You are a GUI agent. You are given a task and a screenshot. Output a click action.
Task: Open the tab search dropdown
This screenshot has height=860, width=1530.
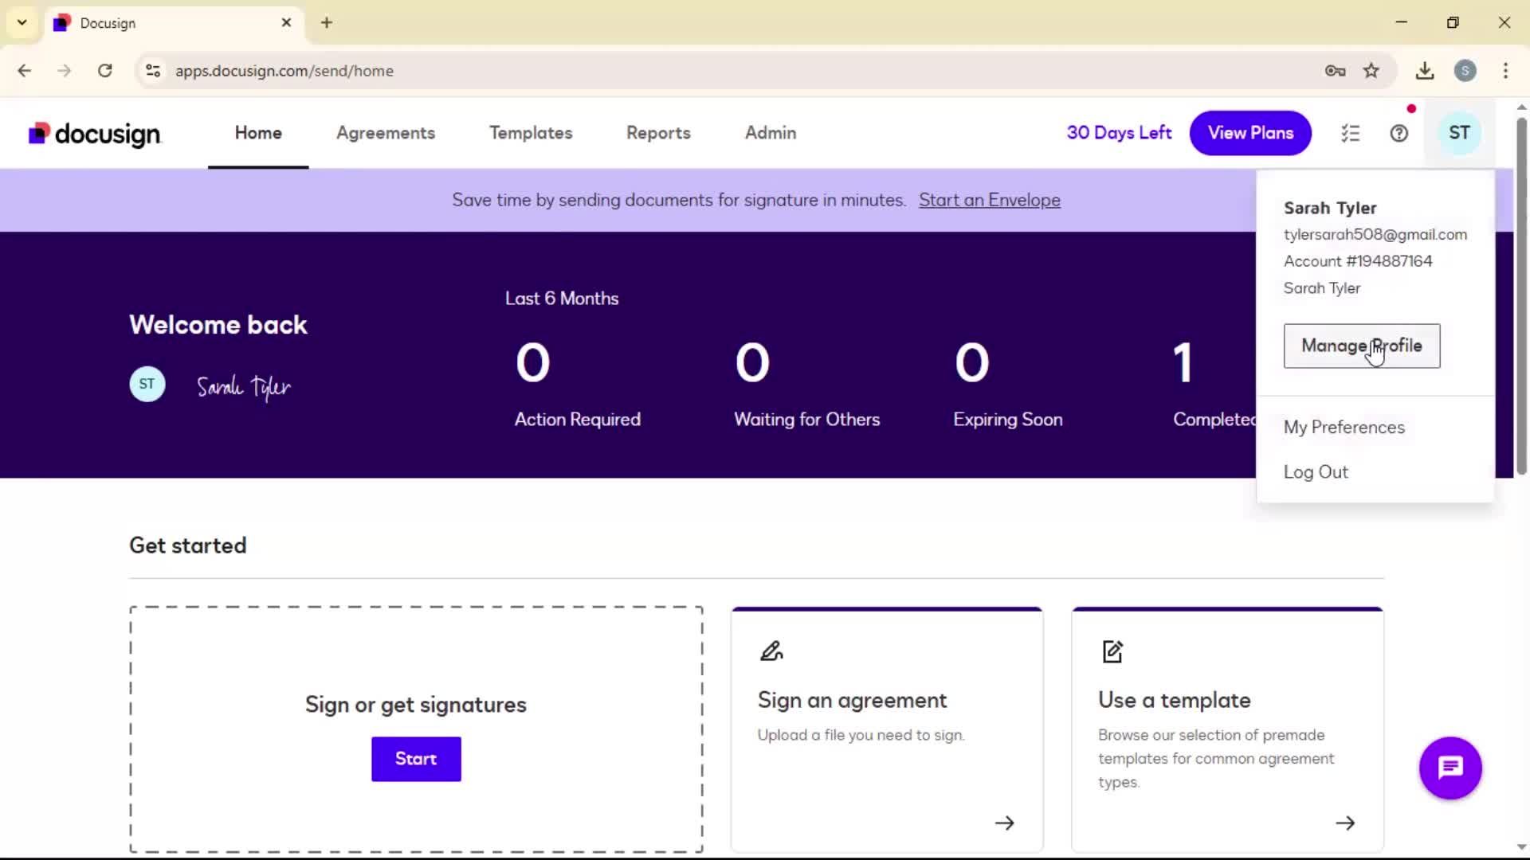point(22,23)
